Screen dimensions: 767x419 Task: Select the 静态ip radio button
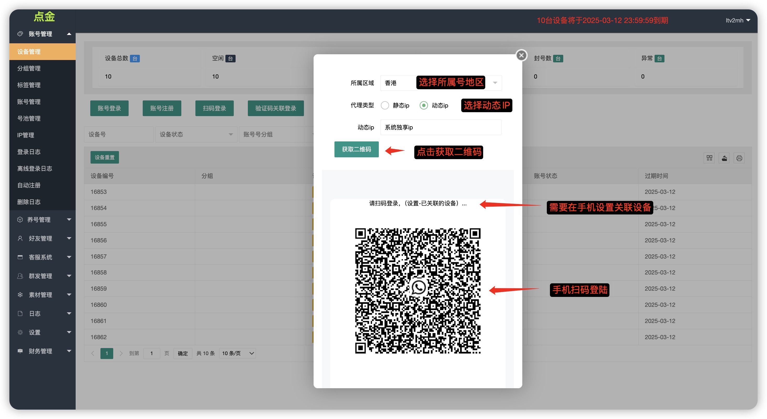point(385,105)
